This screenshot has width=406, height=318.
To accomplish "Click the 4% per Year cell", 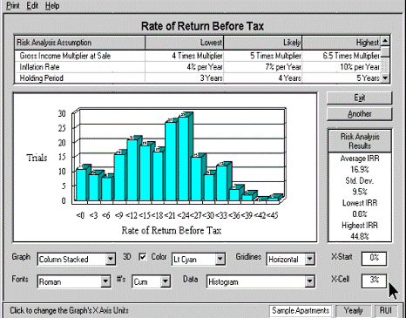I will [x=184, y=67].
